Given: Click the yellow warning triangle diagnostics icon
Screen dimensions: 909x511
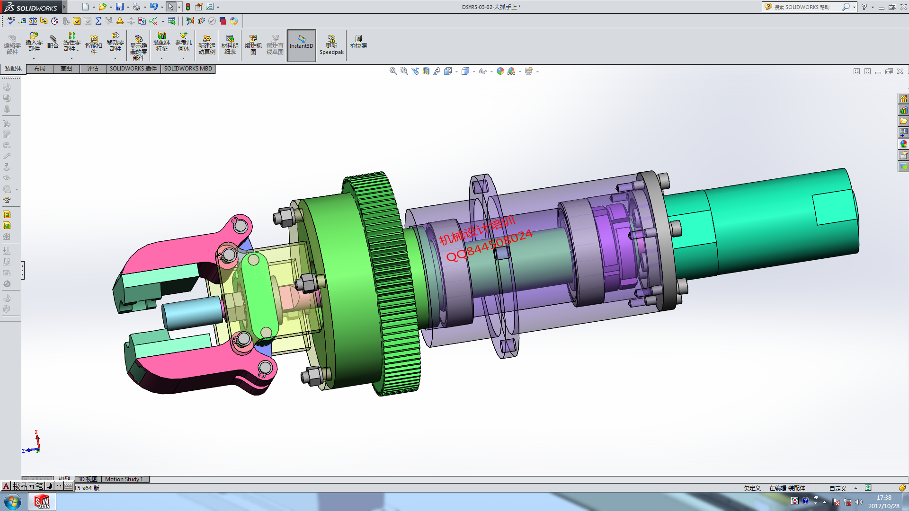Looking at the screenshot, I should point(120,21).
